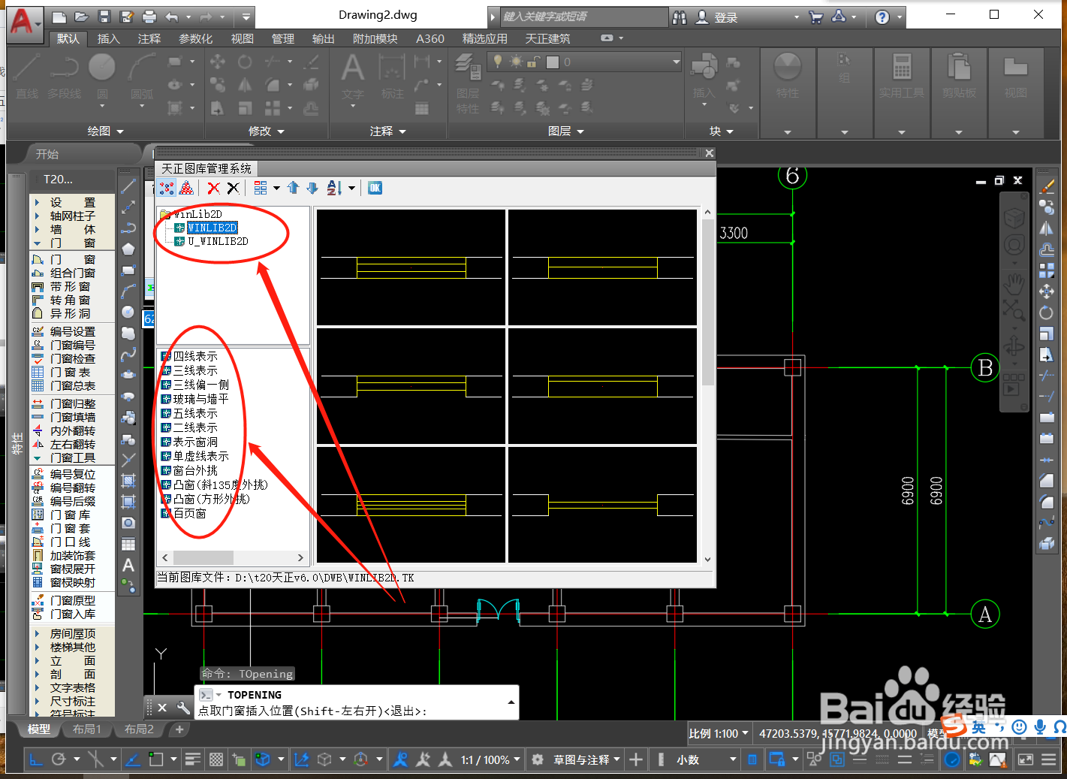Screen dimensions: 1067x779
Task: Switch to the 布局1 layout tab
Action: [87, 729]
